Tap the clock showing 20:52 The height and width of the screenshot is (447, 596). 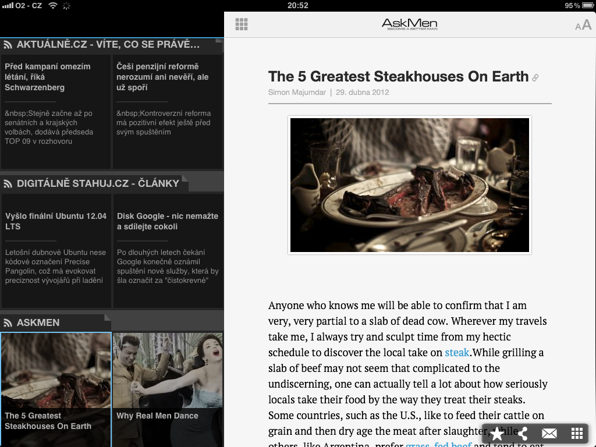[x=297, y=5]
